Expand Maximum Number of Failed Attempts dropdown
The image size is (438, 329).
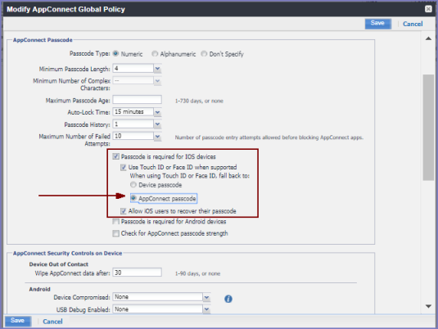(157, 137)
